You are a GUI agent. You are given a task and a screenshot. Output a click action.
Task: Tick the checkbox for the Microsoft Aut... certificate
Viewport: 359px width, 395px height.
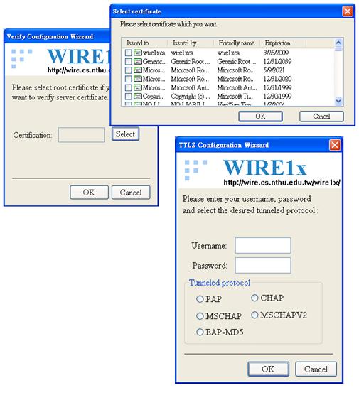(x=129, y=87)
